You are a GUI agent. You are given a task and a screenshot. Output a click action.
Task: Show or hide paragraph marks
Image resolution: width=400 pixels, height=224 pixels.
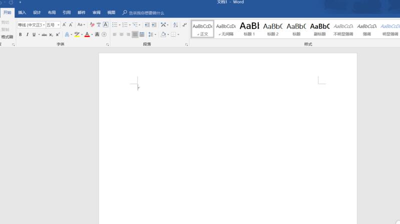(x=184, y=24)
